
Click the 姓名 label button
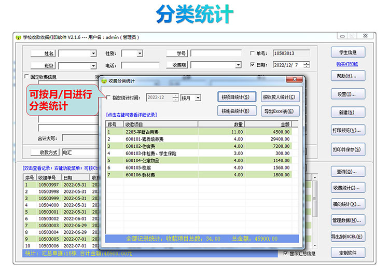[x=44, y=53]
